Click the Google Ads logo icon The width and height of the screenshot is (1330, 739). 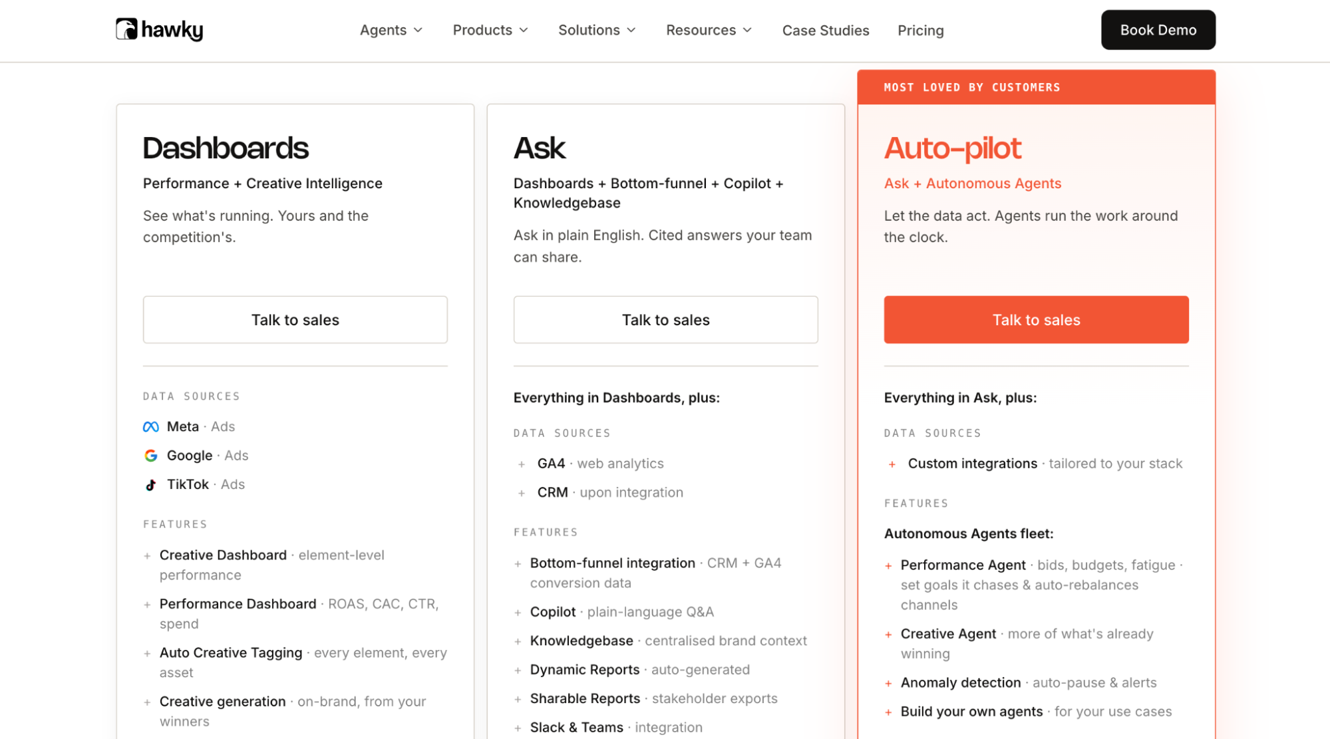pyautogui.click(x=151, y=456)
